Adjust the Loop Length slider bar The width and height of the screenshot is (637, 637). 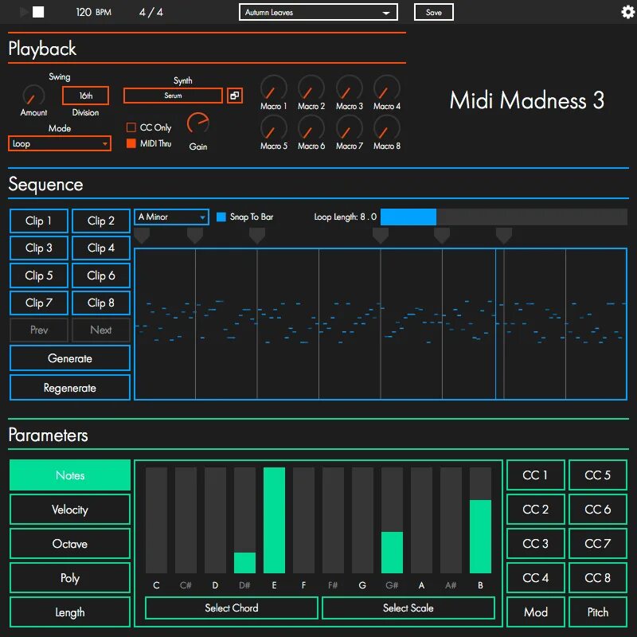(x=504, y=217)
